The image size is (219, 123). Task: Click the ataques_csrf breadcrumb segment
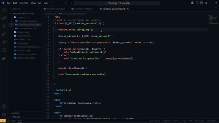tap(50, 14)
